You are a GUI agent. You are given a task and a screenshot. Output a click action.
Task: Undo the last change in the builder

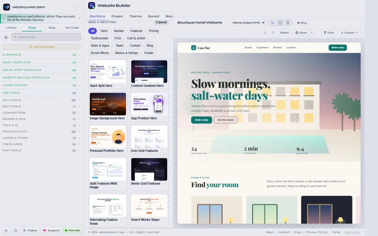(265, 33)
